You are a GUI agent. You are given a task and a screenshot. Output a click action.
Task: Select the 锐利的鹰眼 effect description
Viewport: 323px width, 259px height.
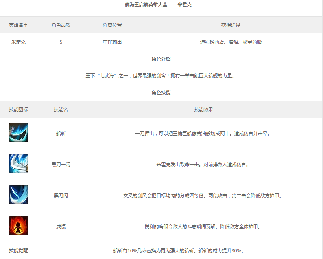(203, 227)
